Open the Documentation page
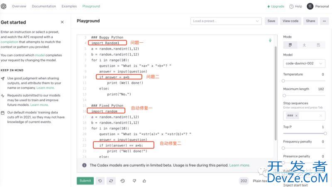 [x=44, y=6]
